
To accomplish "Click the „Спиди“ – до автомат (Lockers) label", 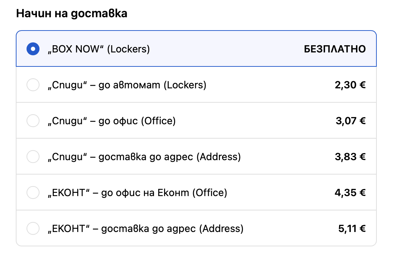I will (127, 85).
